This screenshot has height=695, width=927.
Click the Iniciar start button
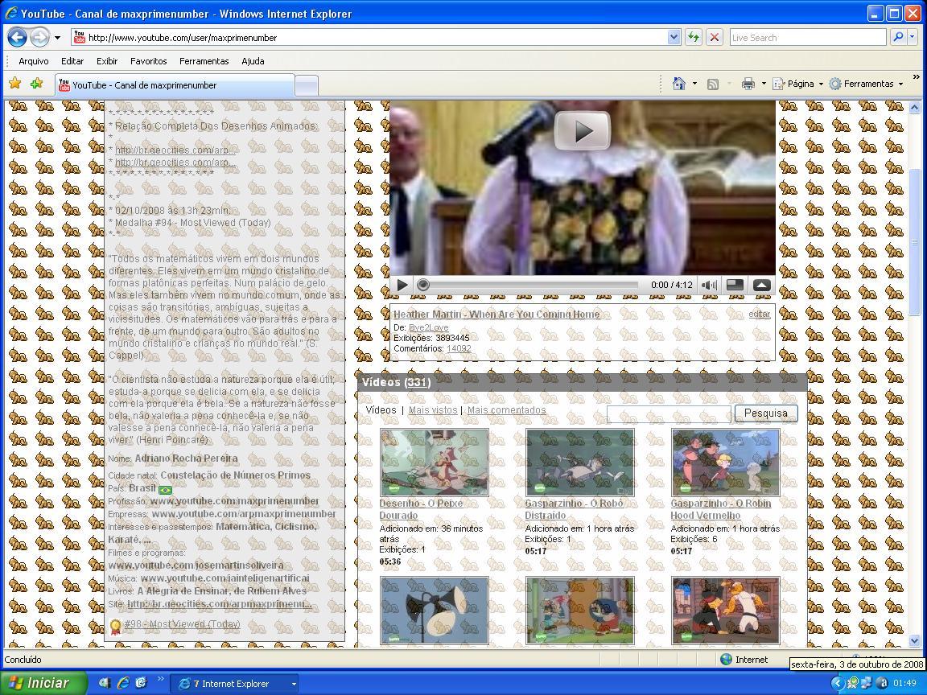(x=43, y=683)
